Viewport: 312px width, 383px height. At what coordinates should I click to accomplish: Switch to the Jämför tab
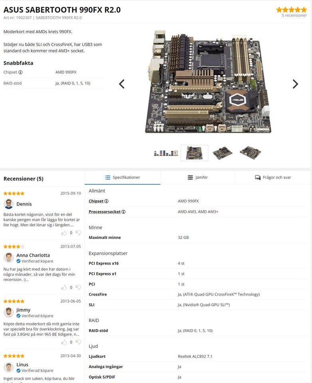point(197,178)
